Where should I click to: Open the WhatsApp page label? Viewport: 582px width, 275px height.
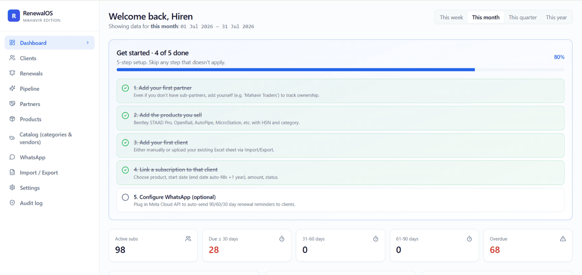pyautogui.click(x=32, y=157)
